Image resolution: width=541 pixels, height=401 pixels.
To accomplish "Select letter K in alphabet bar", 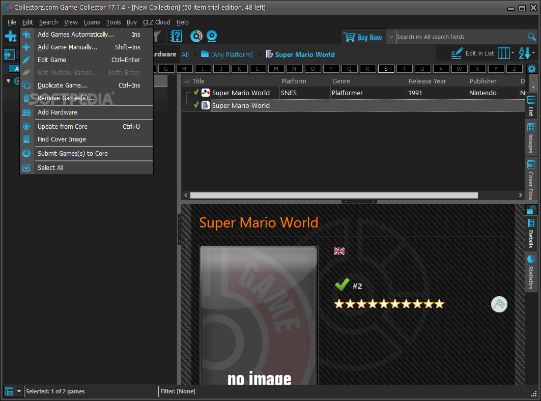I will point(239,69).
